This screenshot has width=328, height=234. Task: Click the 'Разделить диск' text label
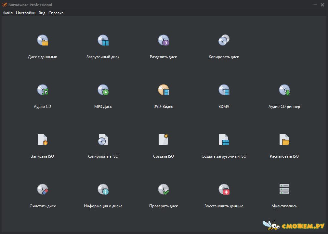click(x=164, y=57)
